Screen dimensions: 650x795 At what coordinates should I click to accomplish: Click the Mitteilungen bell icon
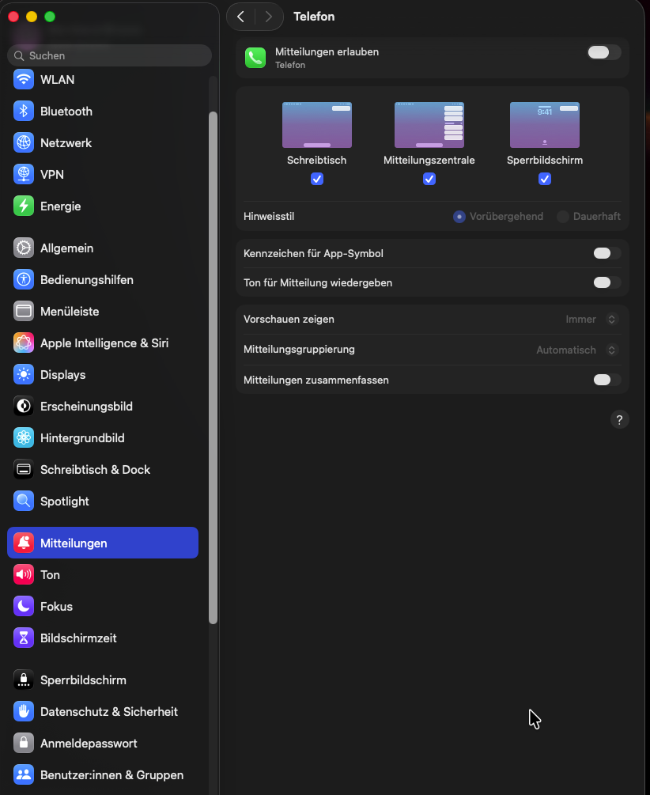tap(23, 543)
